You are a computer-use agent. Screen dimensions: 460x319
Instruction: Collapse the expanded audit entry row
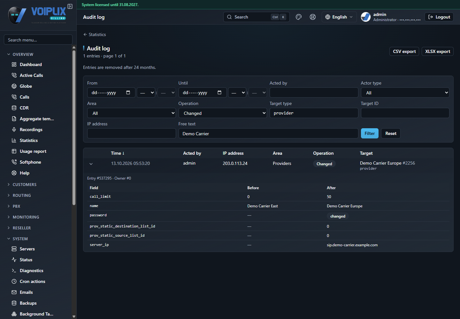pos(91,164)
